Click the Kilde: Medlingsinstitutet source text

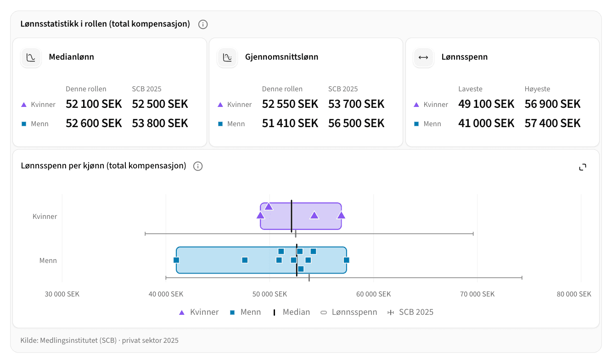coord(100,341)
